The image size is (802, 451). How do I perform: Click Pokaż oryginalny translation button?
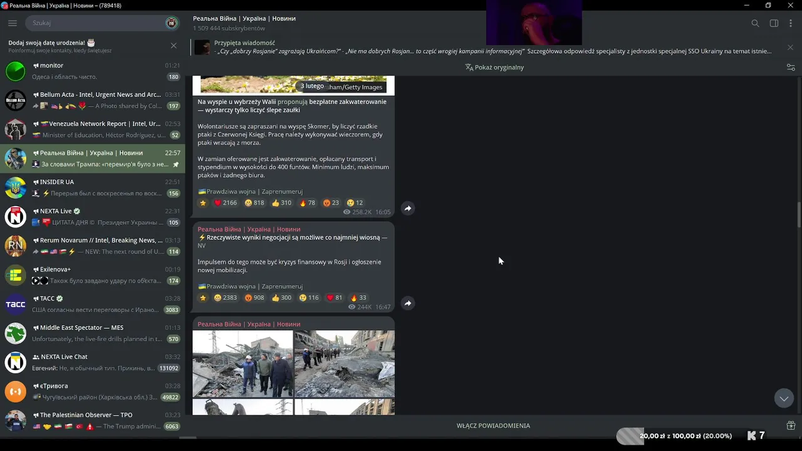(494, 67)
